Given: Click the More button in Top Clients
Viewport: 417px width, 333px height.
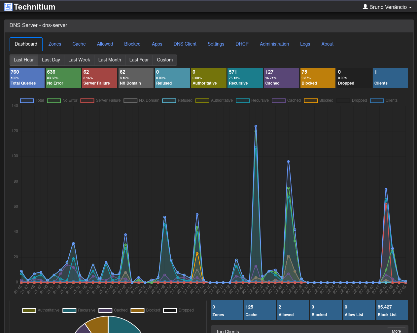Looking at the screenshot, I should coord(396,330).
